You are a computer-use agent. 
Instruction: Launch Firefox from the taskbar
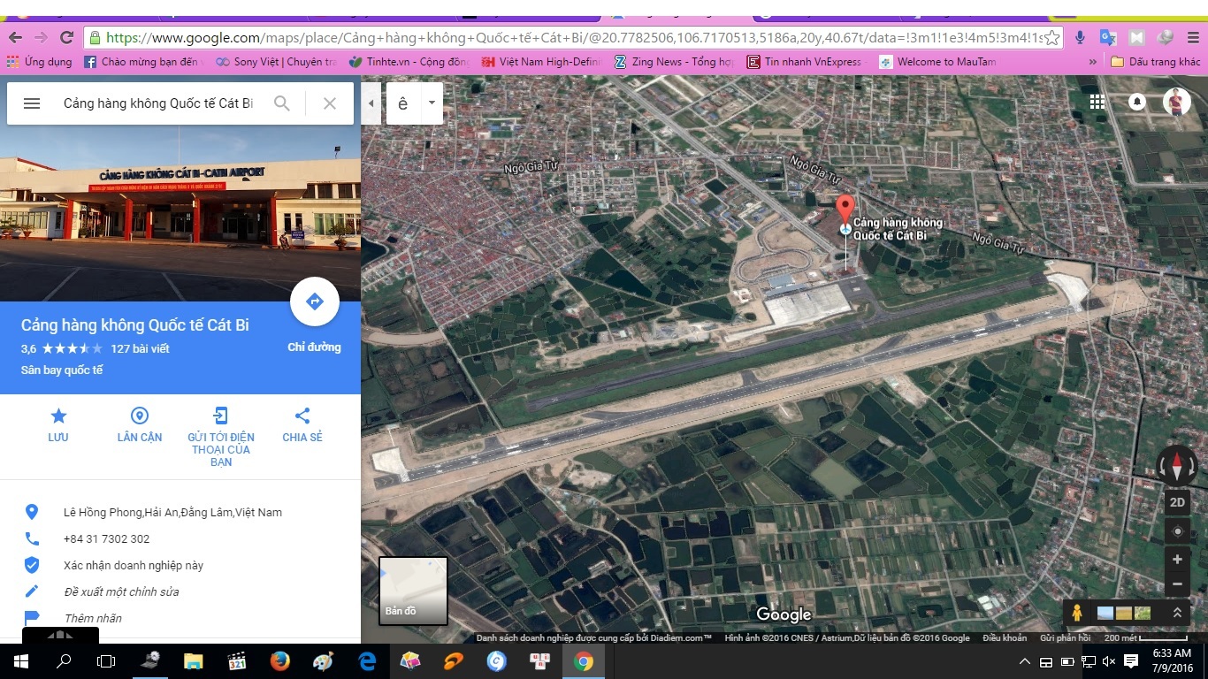click(279, 660)
